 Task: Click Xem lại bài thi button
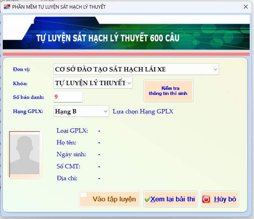pyautogui.click(x=170, y=199)
